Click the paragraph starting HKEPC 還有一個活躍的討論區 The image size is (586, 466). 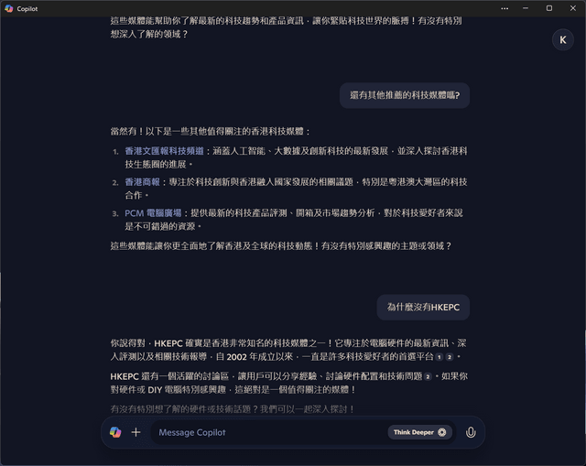pos(288,383)
